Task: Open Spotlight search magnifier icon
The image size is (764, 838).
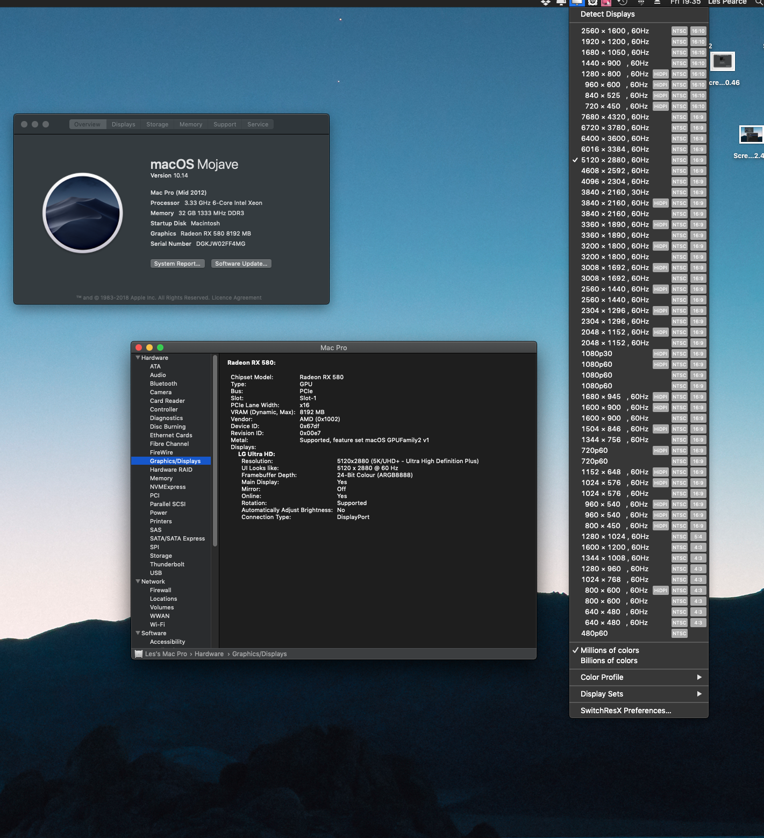Action: point(759,3)
